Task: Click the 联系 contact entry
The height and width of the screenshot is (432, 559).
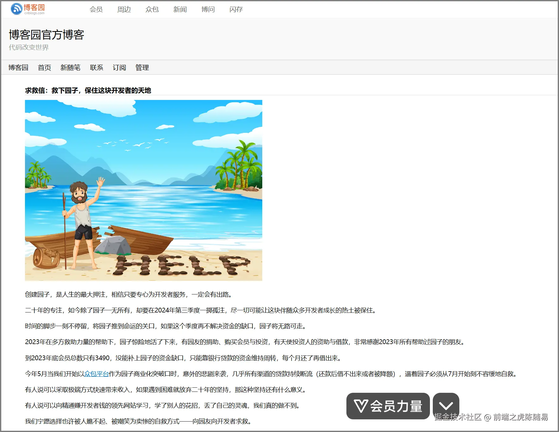Action: tap(96, 67)
